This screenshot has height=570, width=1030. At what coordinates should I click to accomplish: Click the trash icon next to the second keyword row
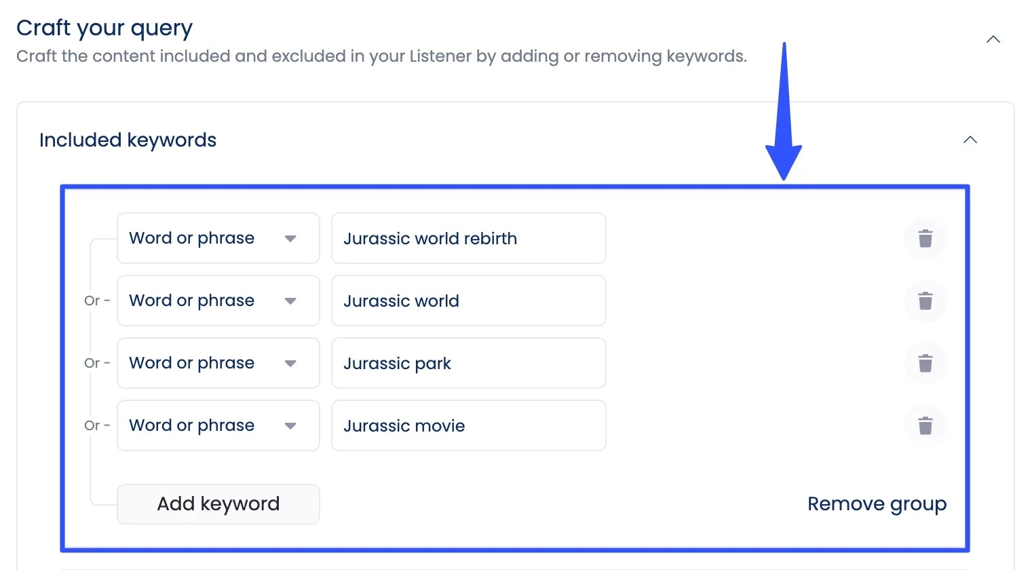(925, 301)
